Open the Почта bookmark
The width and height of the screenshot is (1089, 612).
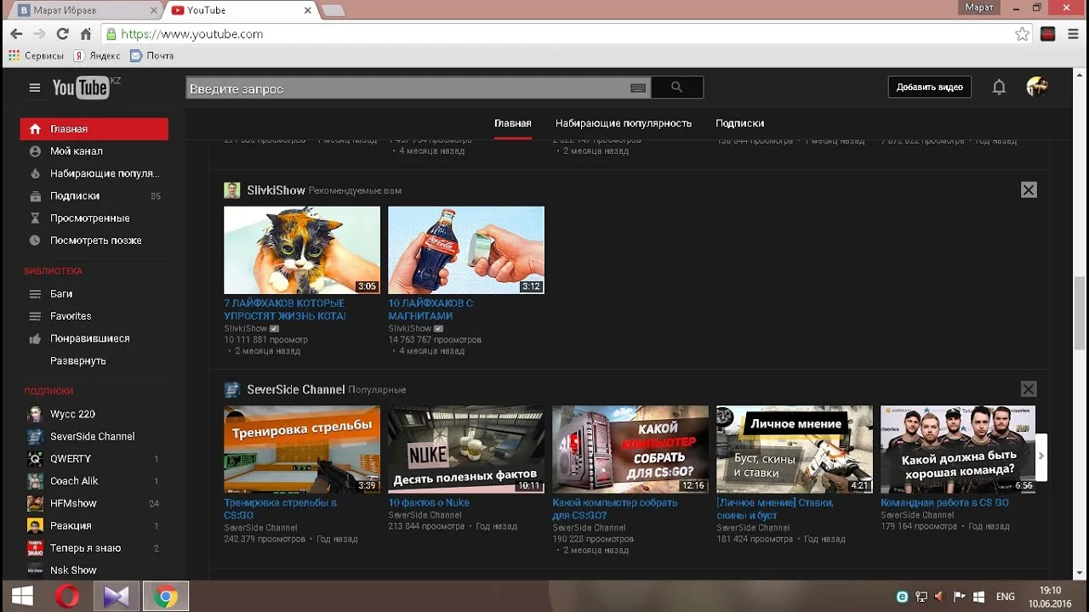151,55
